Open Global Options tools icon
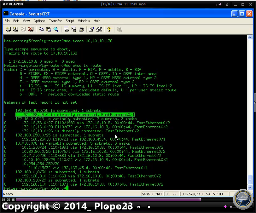 (99, 29)
